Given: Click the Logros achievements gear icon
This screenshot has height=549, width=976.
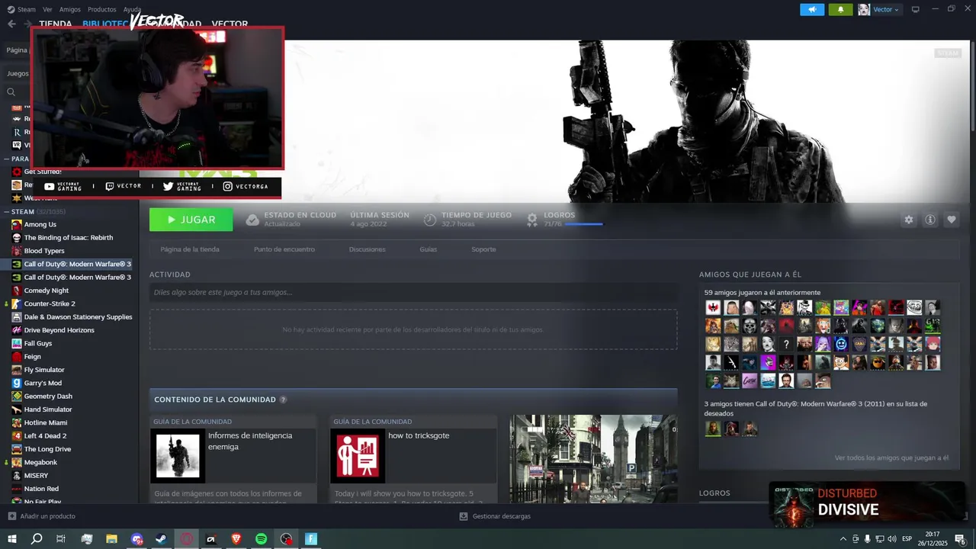Looking at the screenshot, I should pos(532,220).
